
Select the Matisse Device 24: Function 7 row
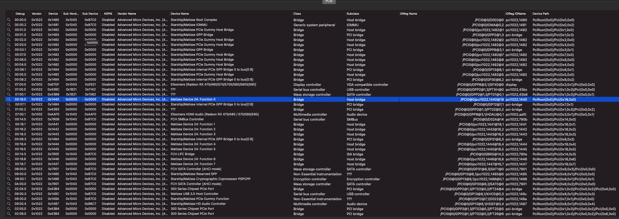193,164
